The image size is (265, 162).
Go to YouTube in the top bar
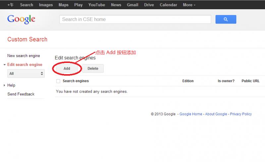click(96, 5)
